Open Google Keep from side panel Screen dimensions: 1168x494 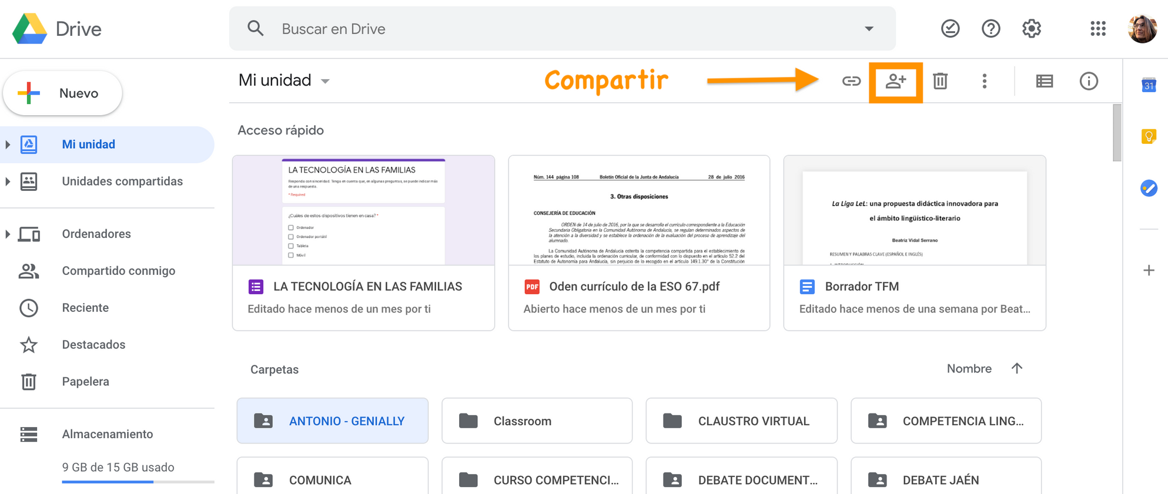click(x=1148, y=137)
